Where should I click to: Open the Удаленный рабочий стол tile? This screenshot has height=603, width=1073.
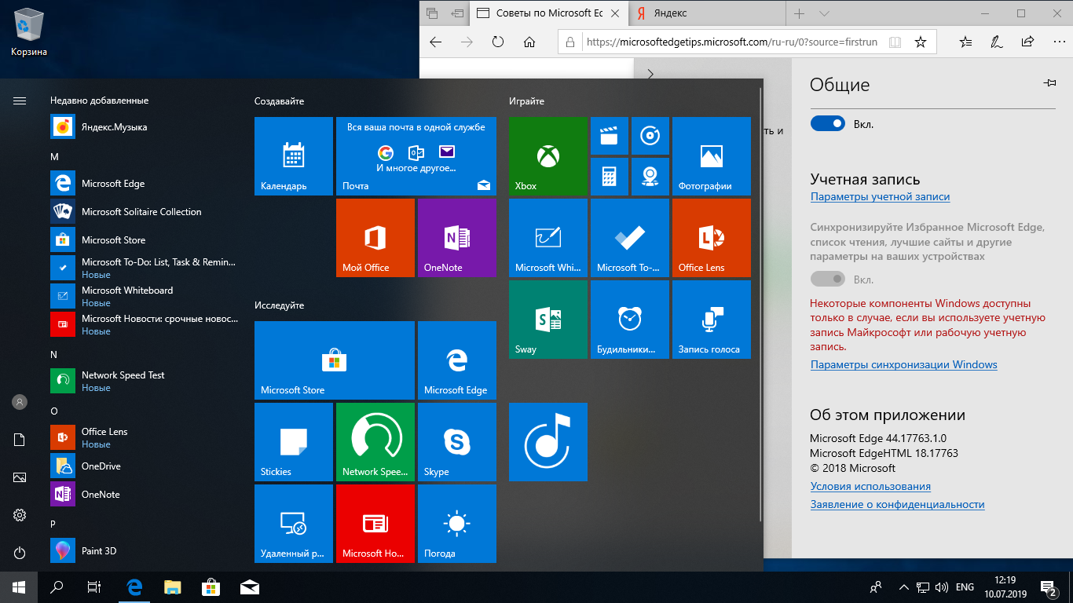coord(294,524)
